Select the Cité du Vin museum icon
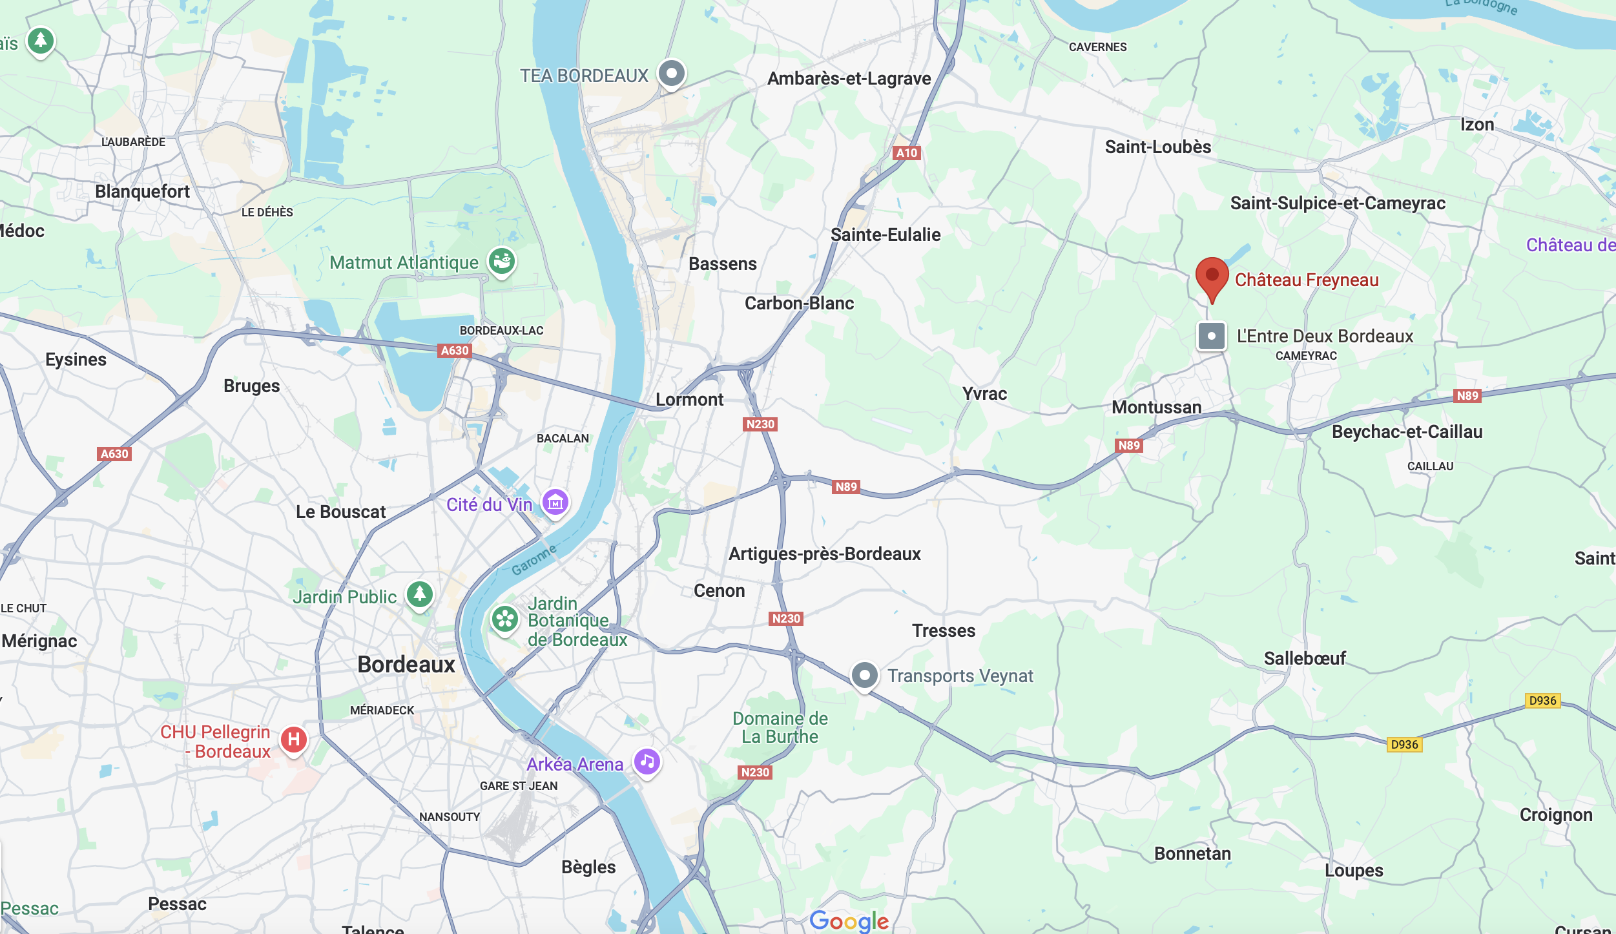This screenshot has width=1616, height=934. [555, 503]
